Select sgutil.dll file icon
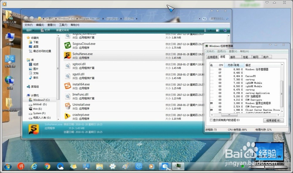This screenshot has height=173, width=293. pyautogui.click(x=67, y=76)
